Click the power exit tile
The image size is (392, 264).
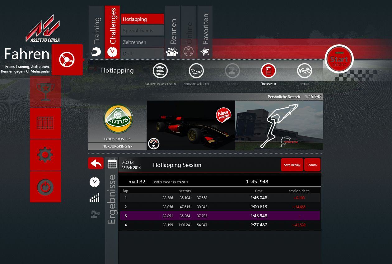(x=45, y=187)
